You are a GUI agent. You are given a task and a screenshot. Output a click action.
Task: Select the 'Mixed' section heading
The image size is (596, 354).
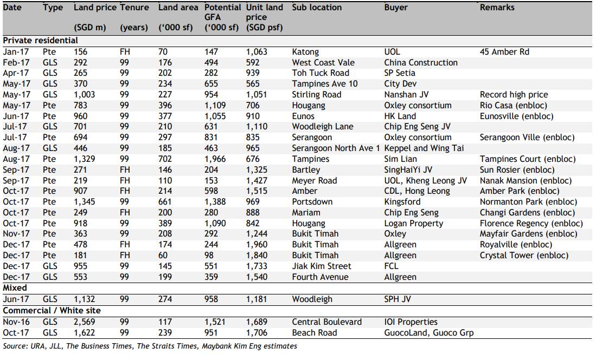(15, 288)
